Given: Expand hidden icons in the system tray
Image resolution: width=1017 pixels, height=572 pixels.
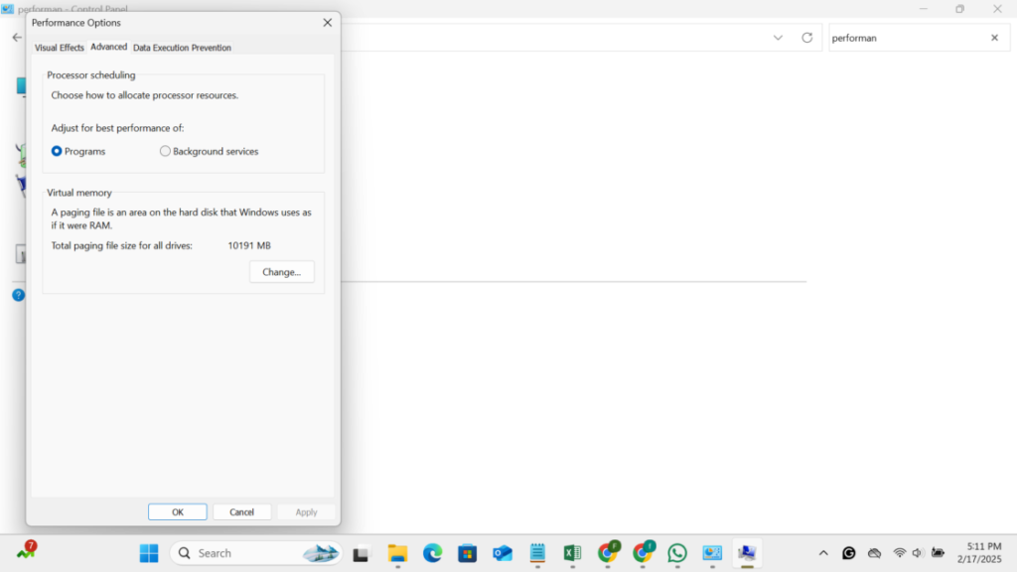Looking at the screenshot, I should point(822,553).
